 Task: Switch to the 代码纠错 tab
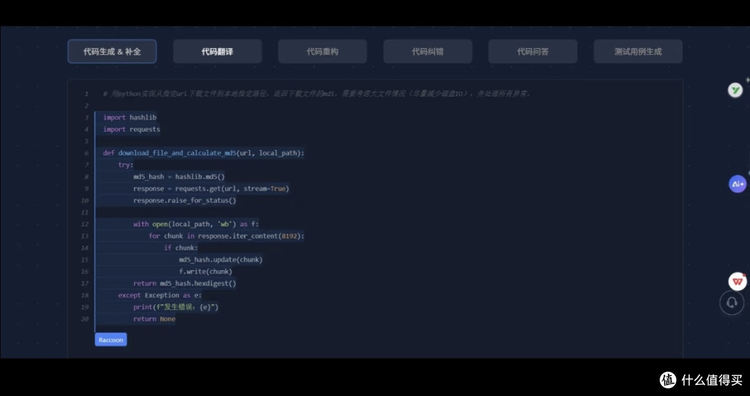tap(428, 51)
